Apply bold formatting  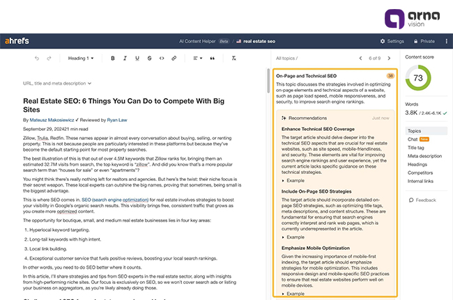tap(113, 58)
